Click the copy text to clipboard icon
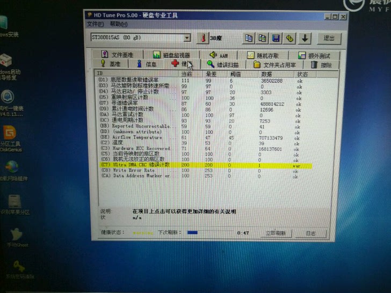The height and width of the screenshot is (293, 391). [x=249, y=39]
